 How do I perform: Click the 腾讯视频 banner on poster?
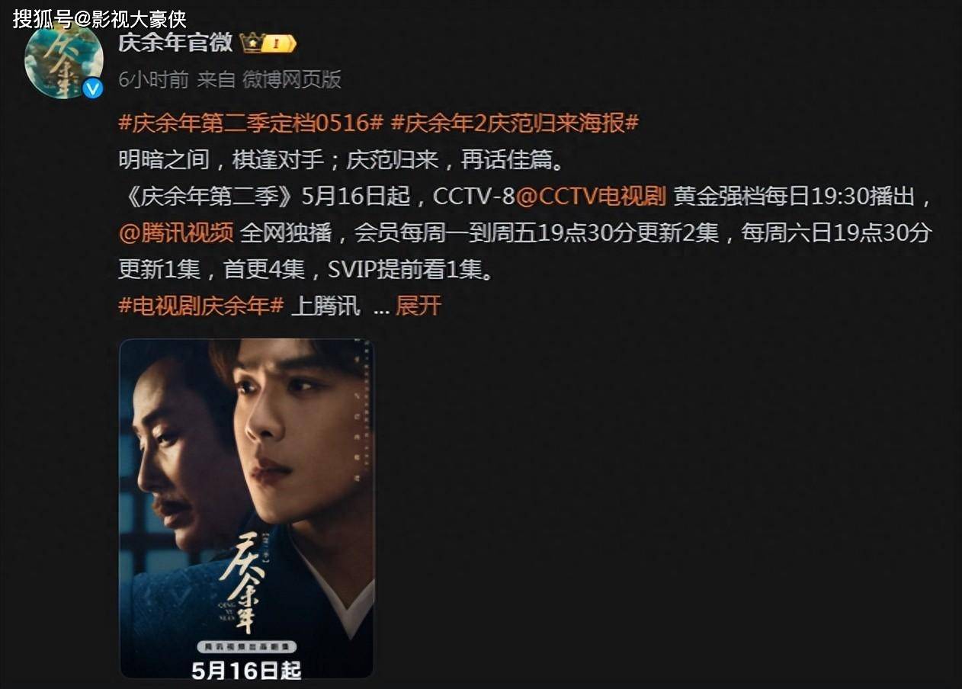tap(246, 646)
